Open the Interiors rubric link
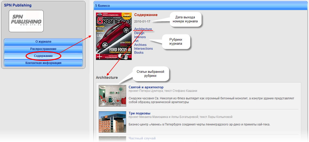309x142 pixels. (140, 37)
